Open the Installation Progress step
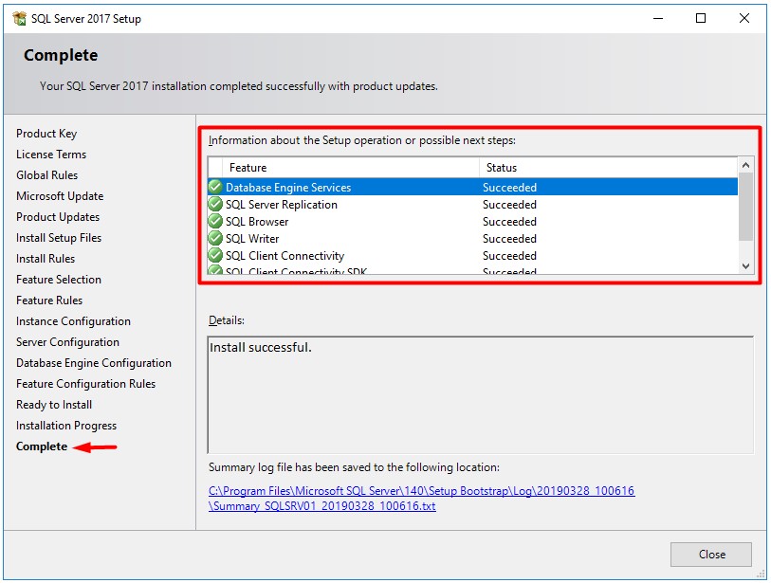 click(66, 425)
